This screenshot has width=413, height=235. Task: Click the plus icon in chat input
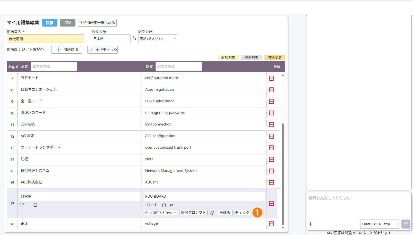pos(311,224)
